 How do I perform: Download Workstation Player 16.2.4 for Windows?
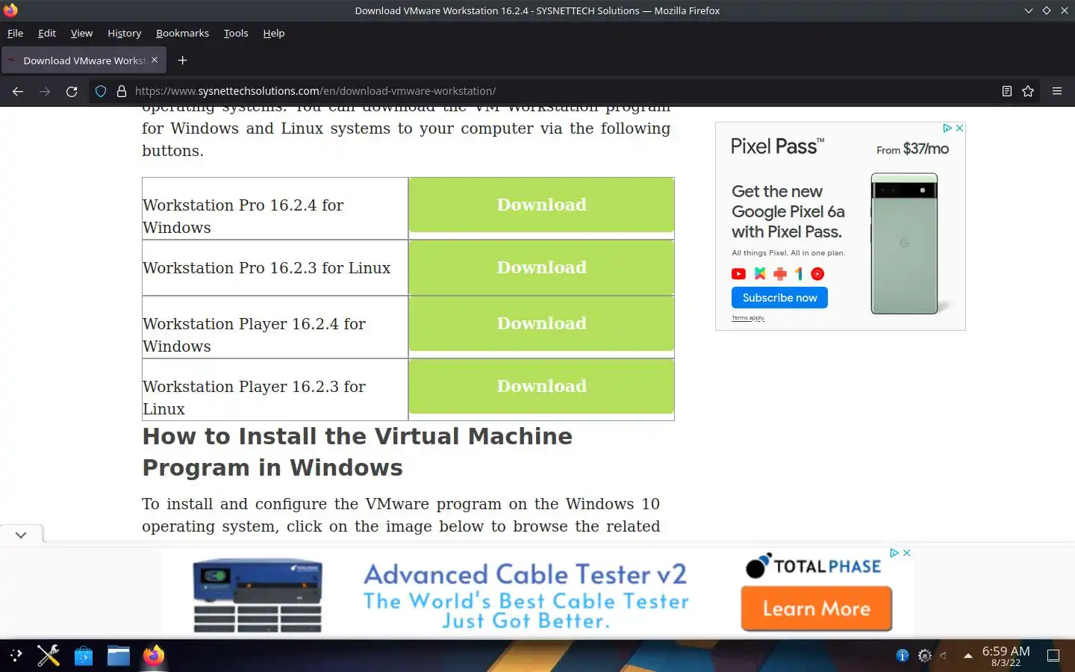tap(541, 323)
